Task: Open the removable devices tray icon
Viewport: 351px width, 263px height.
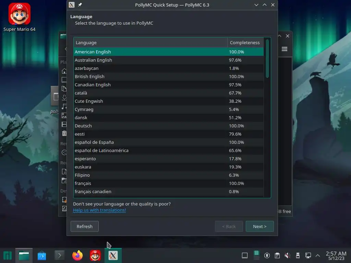Action: (298, 255)
